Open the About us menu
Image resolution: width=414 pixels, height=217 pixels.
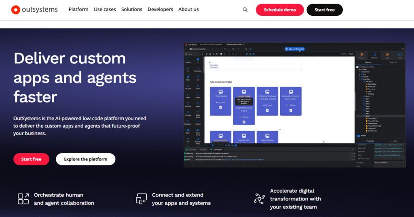point(188,10)
